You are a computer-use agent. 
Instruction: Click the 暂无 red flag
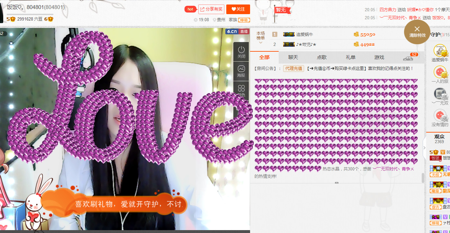283,10
